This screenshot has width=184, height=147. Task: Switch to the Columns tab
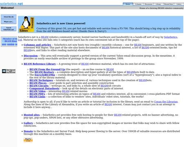pyautogui.click(x=138, y=4)
